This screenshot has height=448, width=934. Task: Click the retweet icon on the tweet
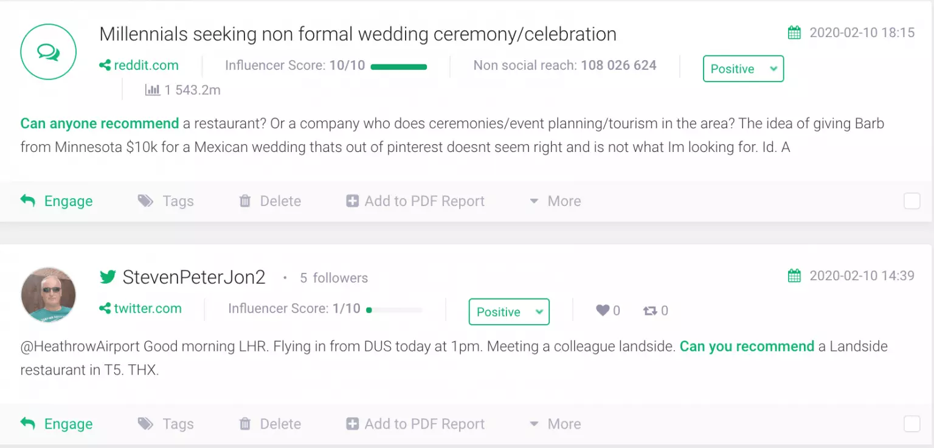point(650,311)
